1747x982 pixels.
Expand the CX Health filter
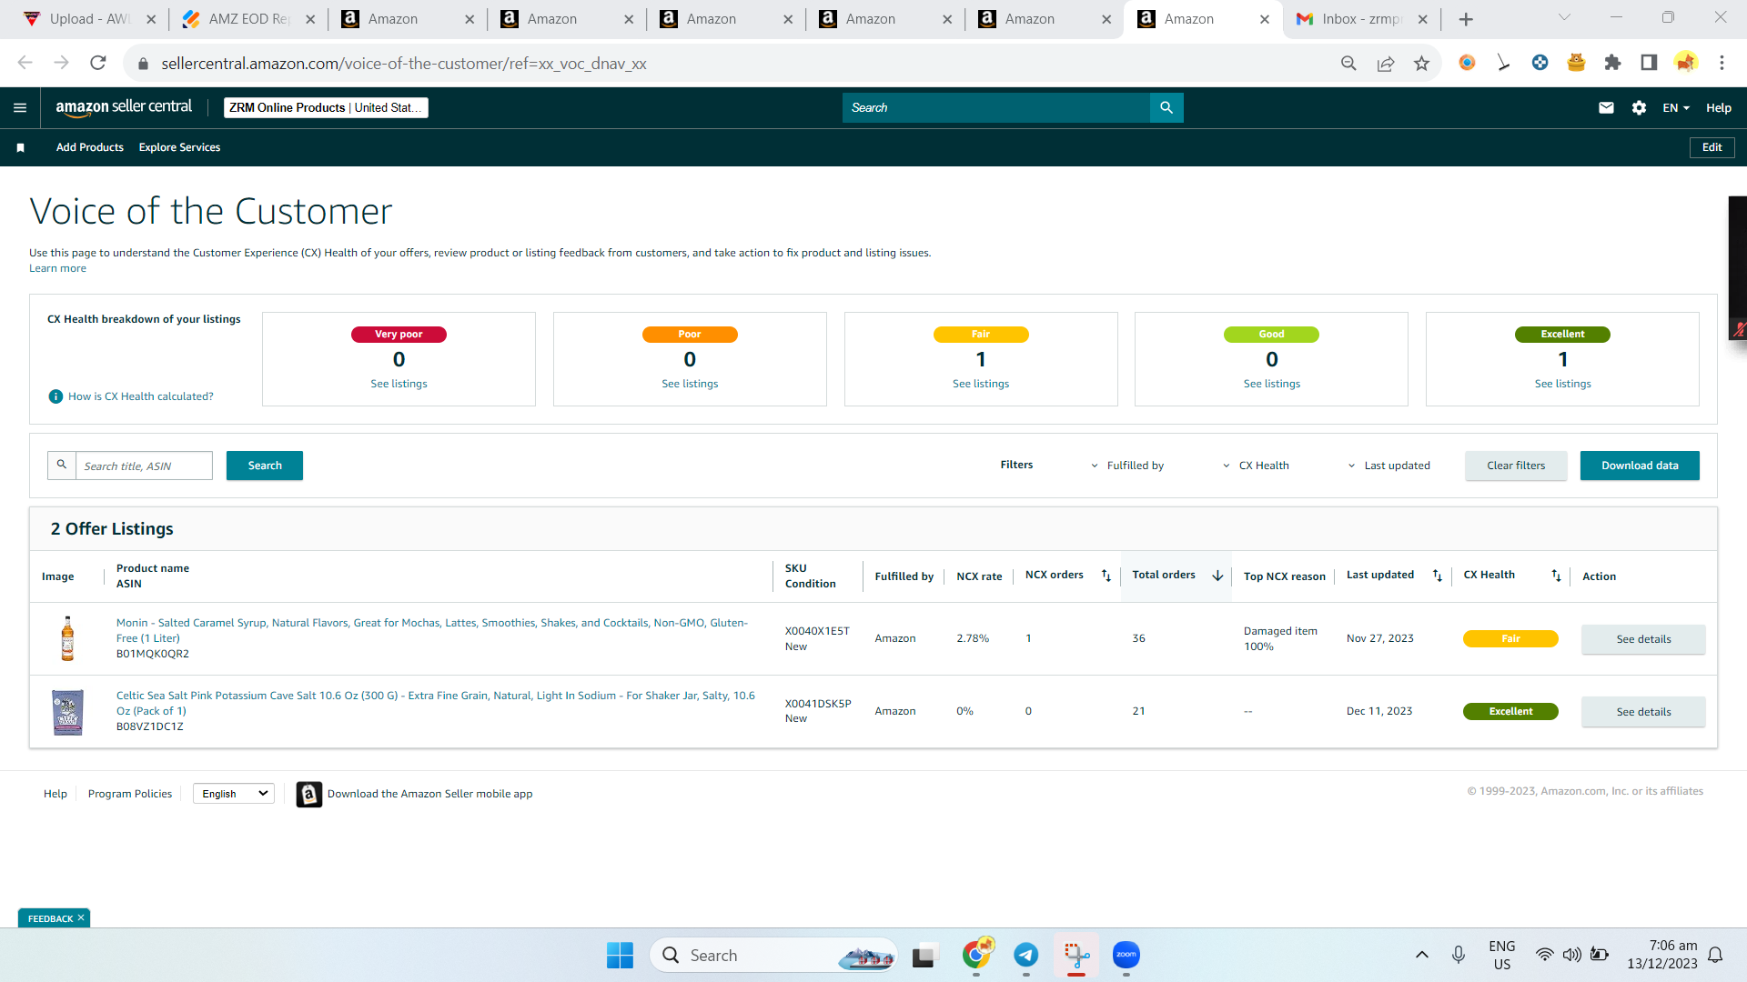[1256, 466]
